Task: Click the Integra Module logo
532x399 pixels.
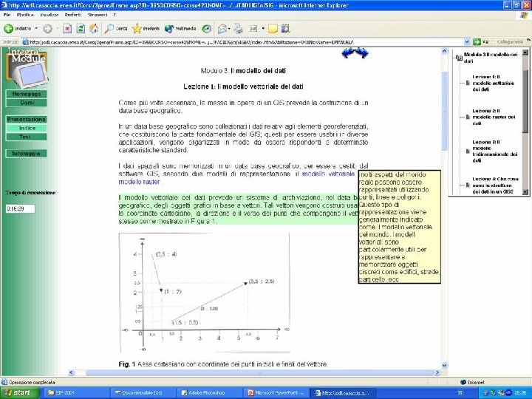Action: click(x=27, y=68)
